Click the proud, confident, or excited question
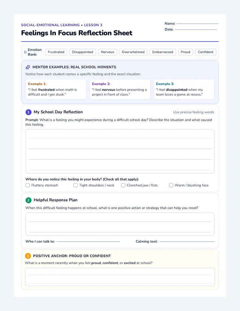This screenshot has width=240, height=311. tap(89, 263)
